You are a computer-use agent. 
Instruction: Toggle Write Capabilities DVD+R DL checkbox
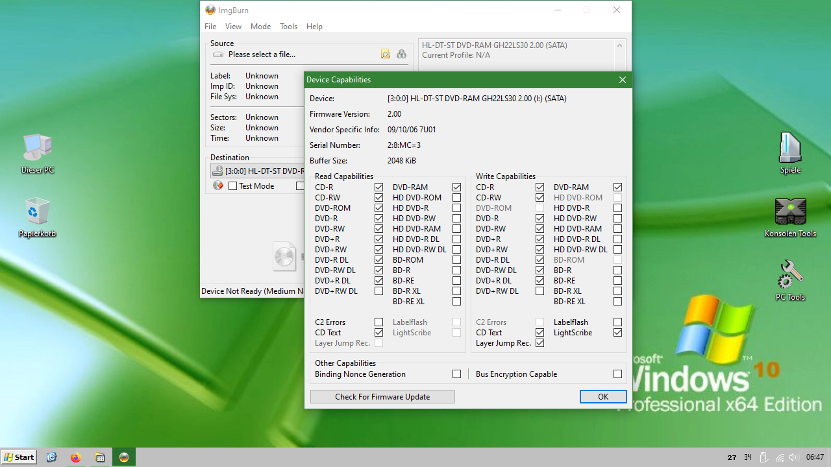click(x=540, y=281)
